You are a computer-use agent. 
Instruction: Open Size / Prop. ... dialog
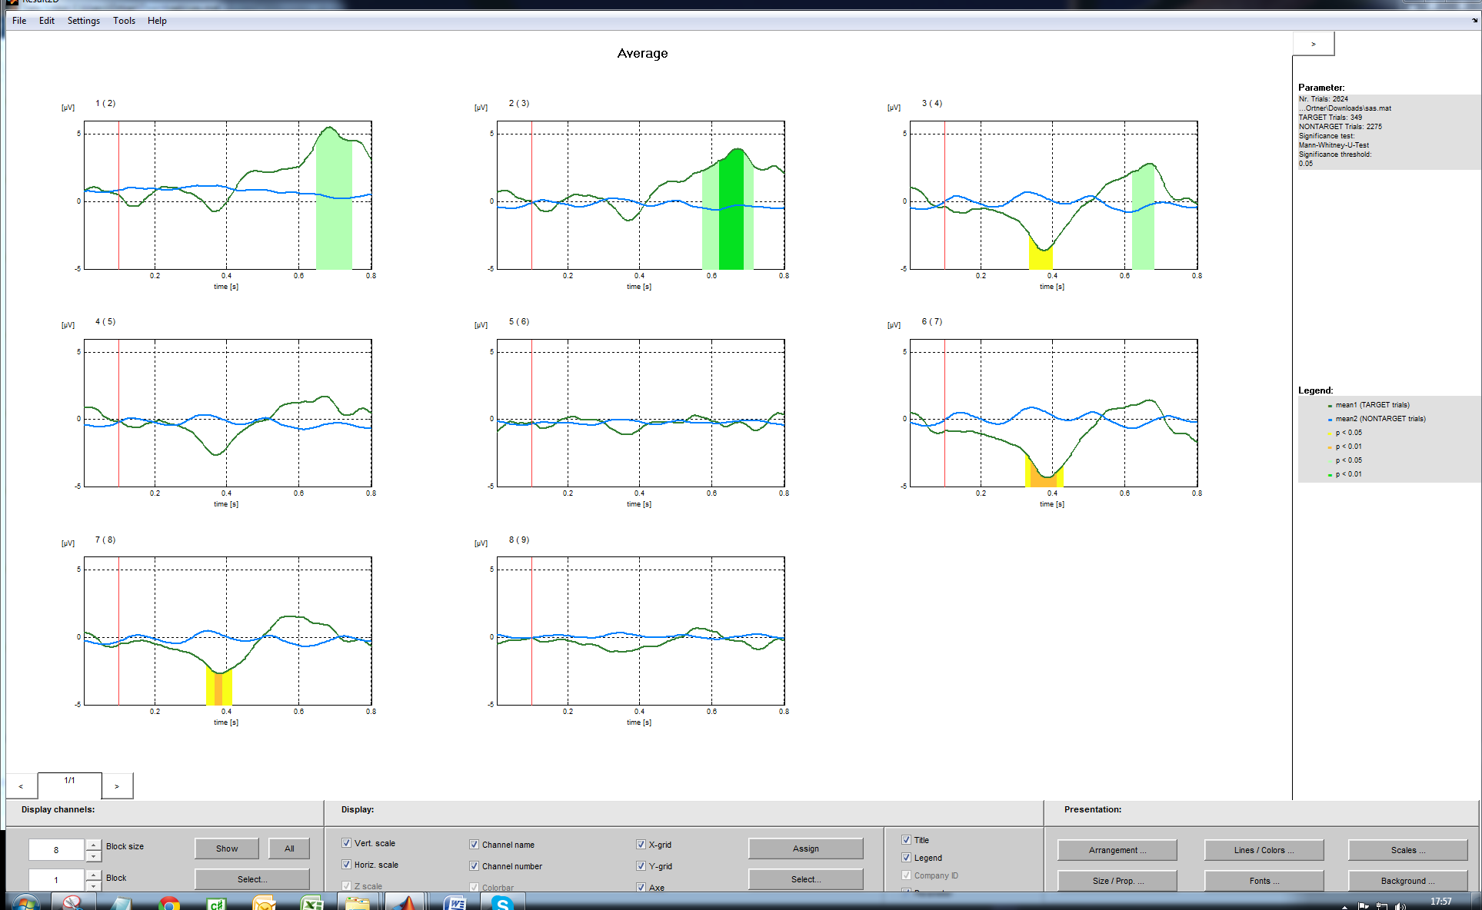tap(1117, 881)
